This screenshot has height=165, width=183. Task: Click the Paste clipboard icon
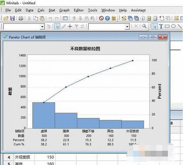(42, 18)
